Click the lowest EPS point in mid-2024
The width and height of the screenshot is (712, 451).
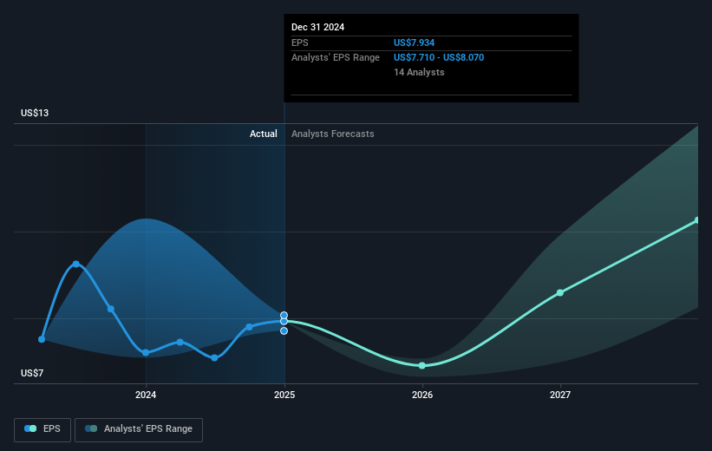coord(214,358)
